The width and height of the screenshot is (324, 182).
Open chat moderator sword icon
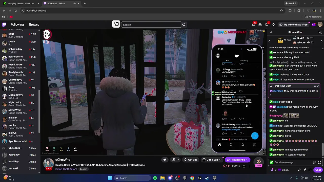(x=305, y=170)
